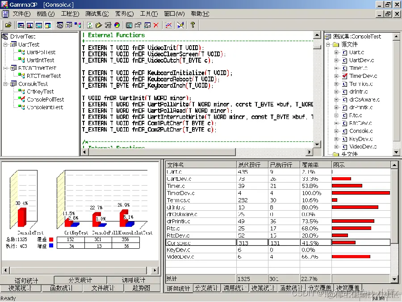402x302 pixels.
Task: Click the image export icon before red X
Action: click(147, 25)
